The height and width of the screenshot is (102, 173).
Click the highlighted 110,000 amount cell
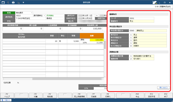tap(97, 40)
